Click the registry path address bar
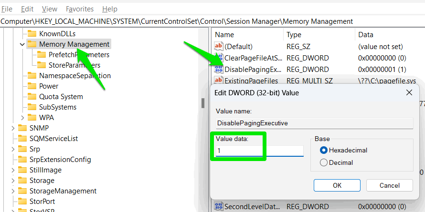 coord(191,21)
